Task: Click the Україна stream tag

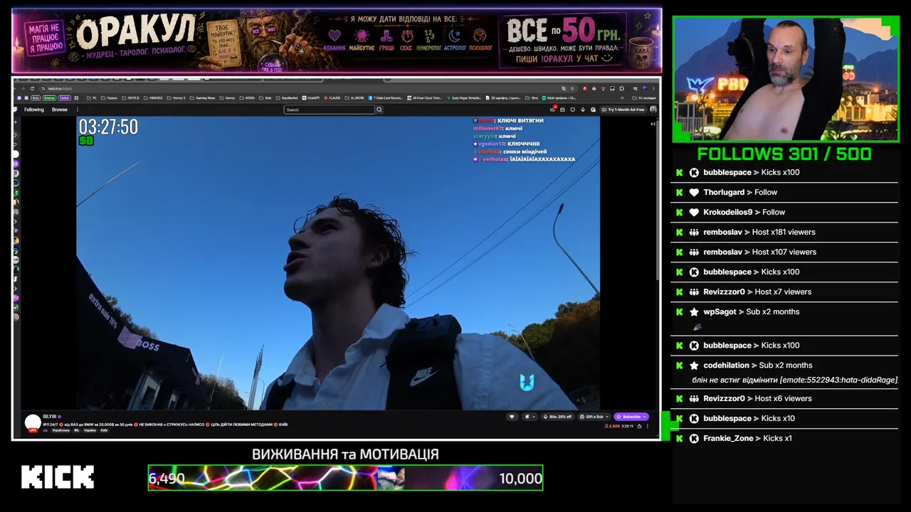Action: pyautogui.click(x=90, y=430)
